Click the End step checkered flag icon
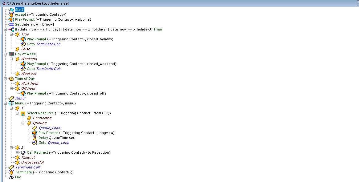This screenshot has height=182, width=359. (x=11, y=177)
